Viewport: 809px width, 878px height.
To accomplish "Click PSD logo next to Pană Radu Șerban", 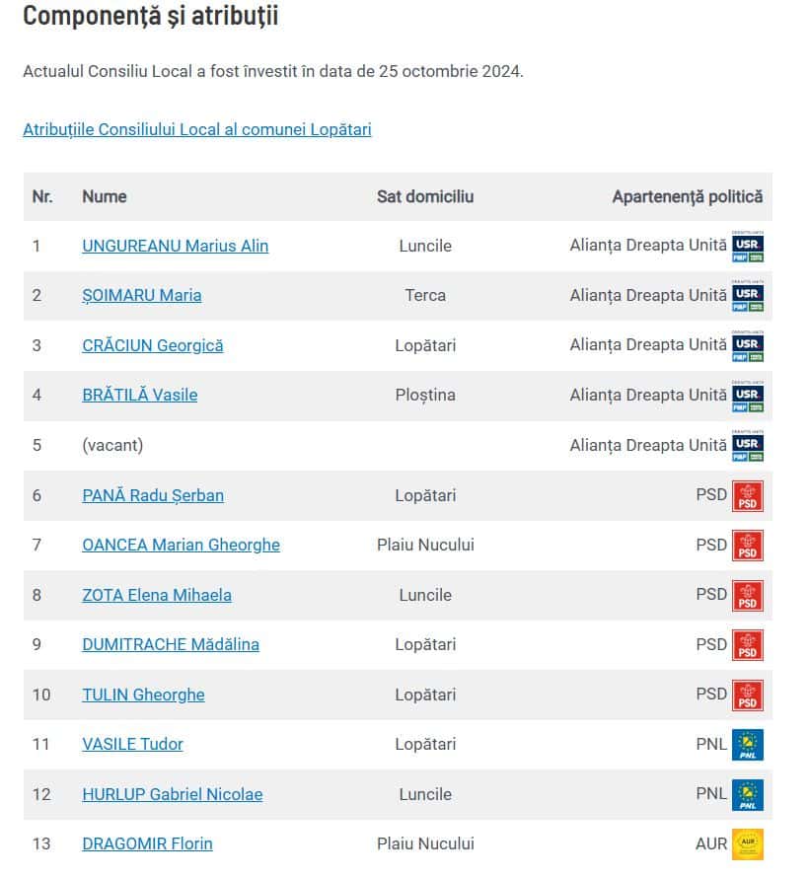I will tap(748, 495).
